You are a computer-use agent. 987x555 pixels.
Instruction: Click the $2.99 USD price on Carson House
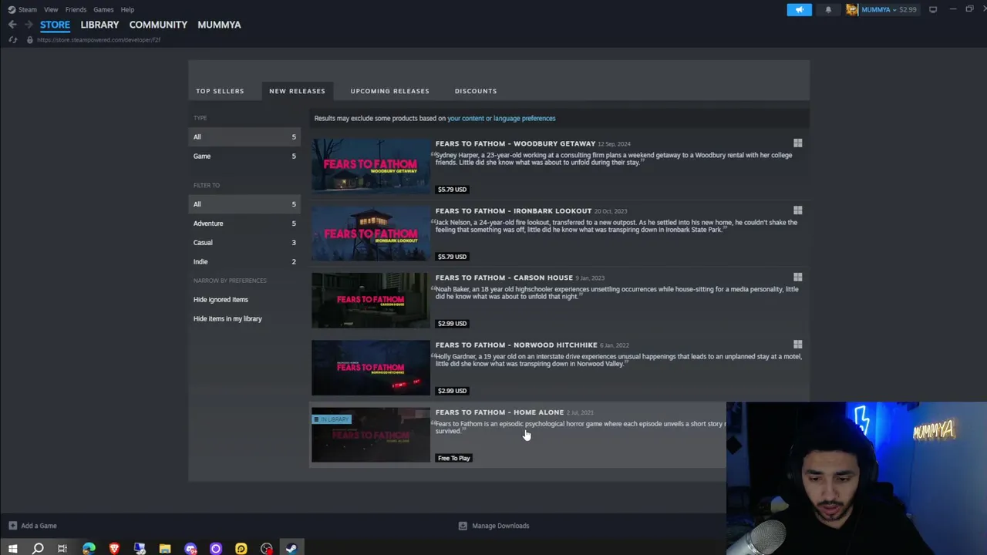(452, 323)
